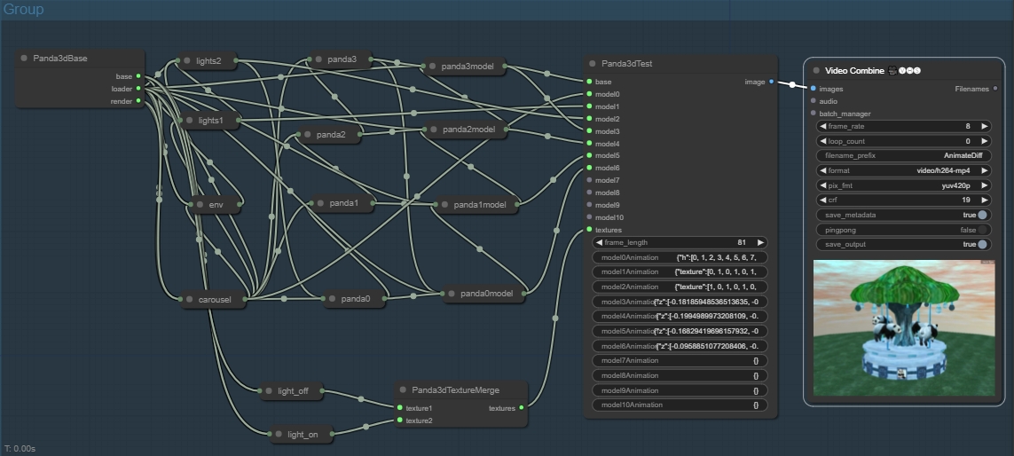The height and width of the screenshot is (456, 1014).
Task: Increase frame_rate with its right arrow
Action: coord(984,127)
